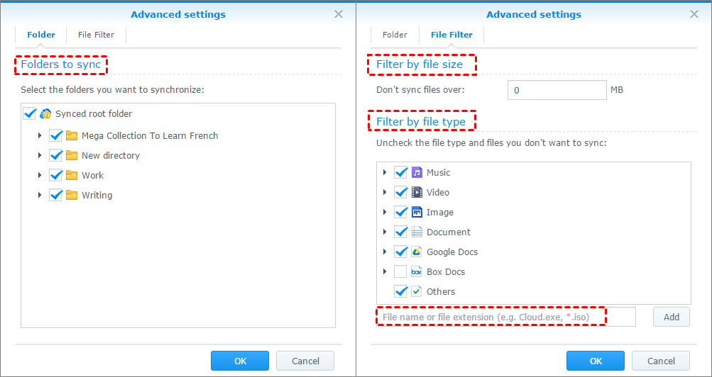The image size is (712, 377).
Task: Uncheck the Others file type checkbox
Action: point(400,291)
